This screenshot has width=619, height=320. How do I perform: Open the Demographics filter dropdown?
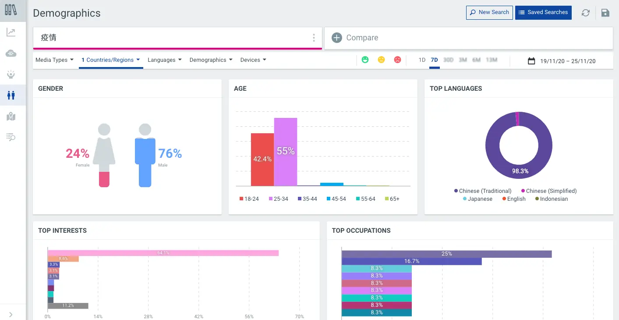pyautogui.click(x=211, y=60)
